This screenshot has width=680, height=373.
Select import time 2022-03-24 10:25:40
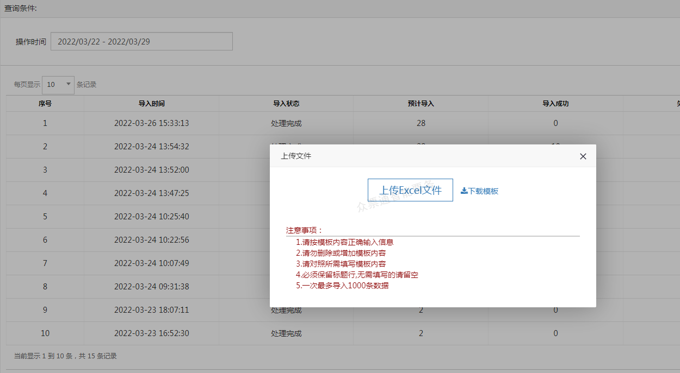tap(152, 217)
